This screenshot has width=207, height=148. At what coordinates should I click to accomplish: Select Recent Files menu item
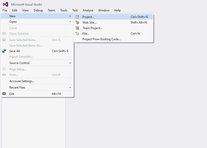click(37, 88)
